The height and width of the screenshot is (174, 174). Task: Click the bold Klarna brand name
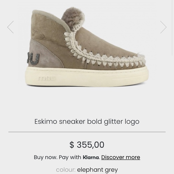point(91,157)
